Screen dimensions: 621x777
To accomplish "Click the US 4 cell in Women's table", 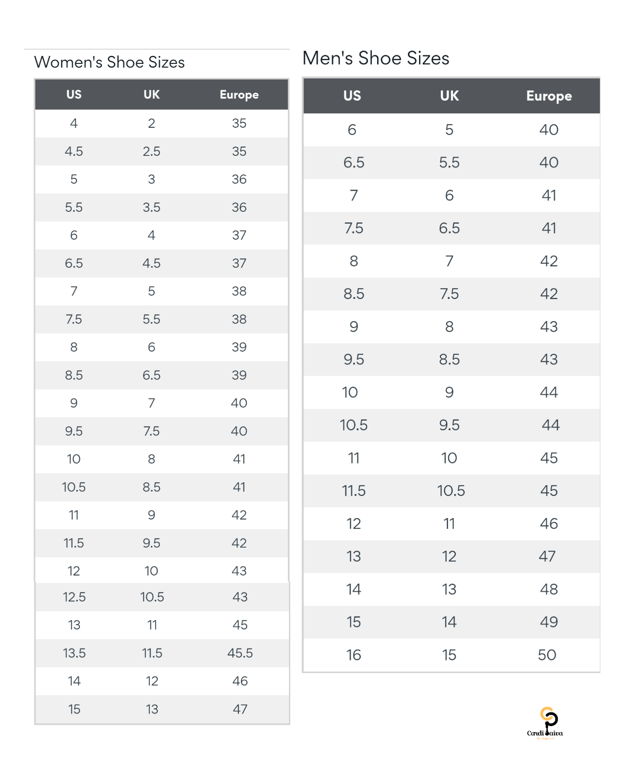I will [x=74, y=123].
